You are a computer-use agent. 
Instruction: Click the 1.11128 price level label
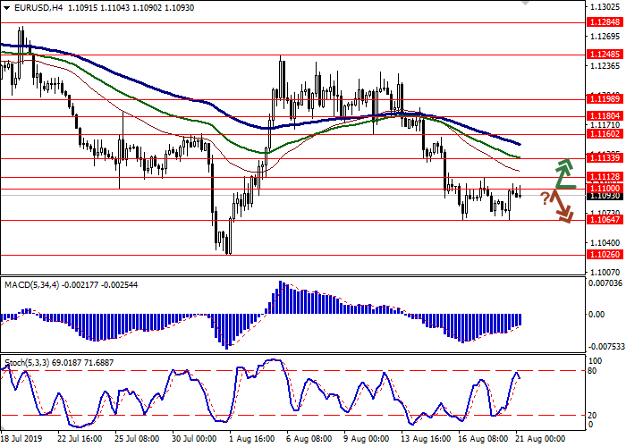(x=605, y=177)
